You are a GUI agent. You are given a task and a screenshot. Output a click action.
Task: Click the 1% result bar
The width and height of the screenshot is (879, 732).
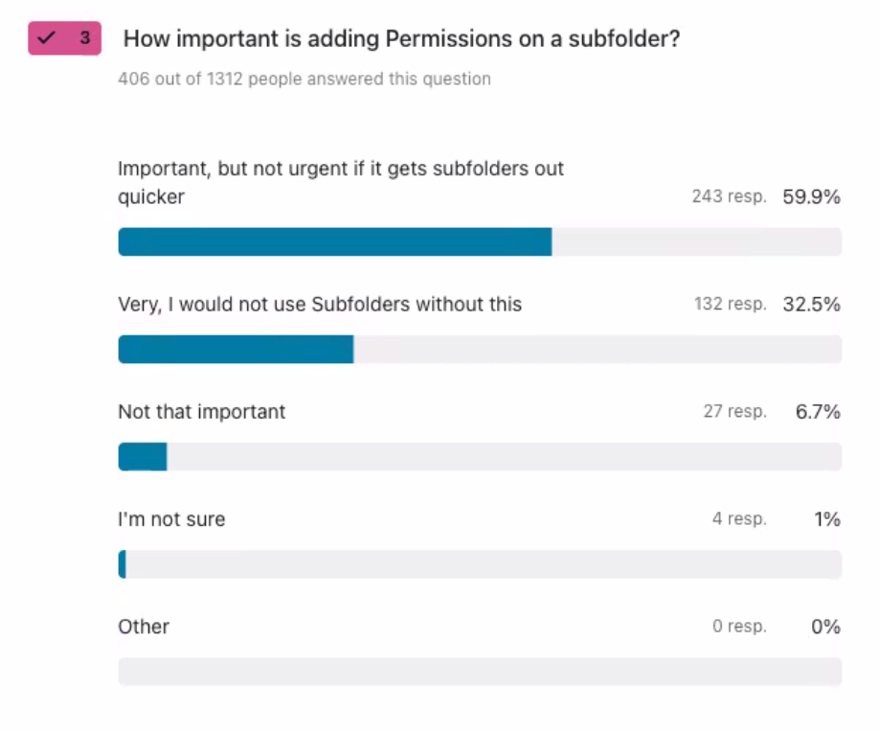click(x=480, y=564)
